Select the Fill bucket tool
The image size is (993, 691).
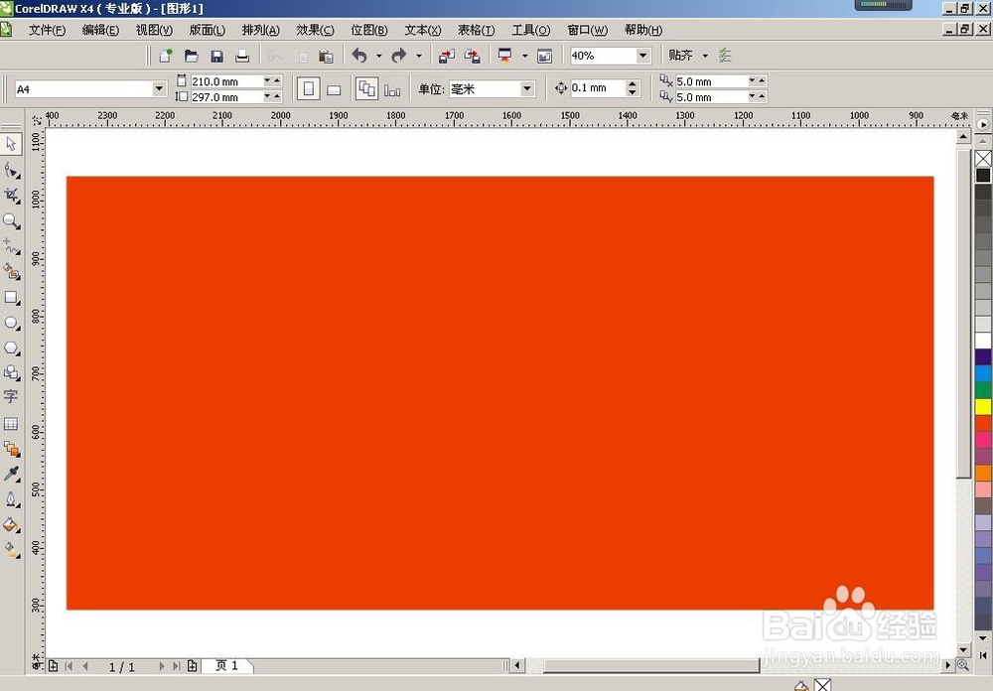click(x=11, y=525)
